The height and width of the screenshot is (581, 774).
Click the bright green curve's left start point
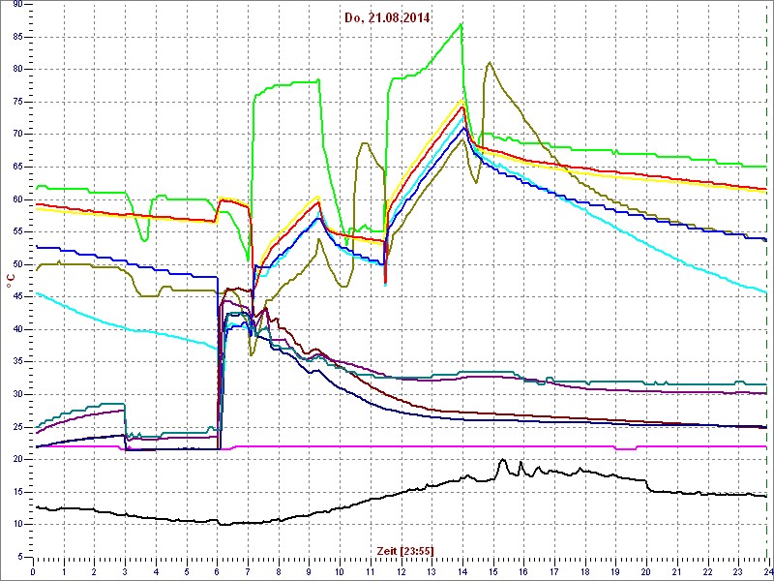click(36, 187)
